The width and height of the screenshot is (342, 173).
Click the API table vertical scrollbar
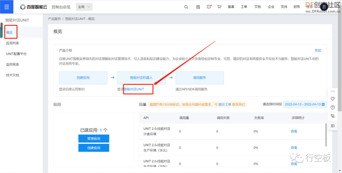(326, 135)
